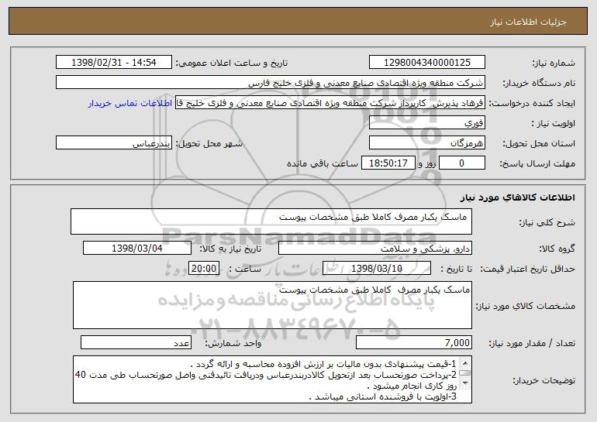Click the request creator field فرهاد پذیرش
597x422 pixels.
tap(330, 103)
